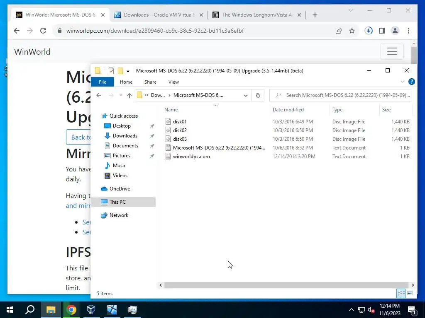The width and height of the screenshot is (425, 318).
Task: Switch to Windows Longhorn/Vista tab
Action: pos(256,15)
